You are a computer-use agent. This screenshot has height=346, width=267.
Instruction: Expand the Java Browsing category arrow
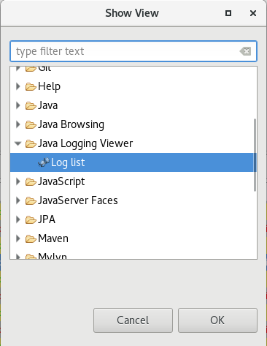[18, 124]
